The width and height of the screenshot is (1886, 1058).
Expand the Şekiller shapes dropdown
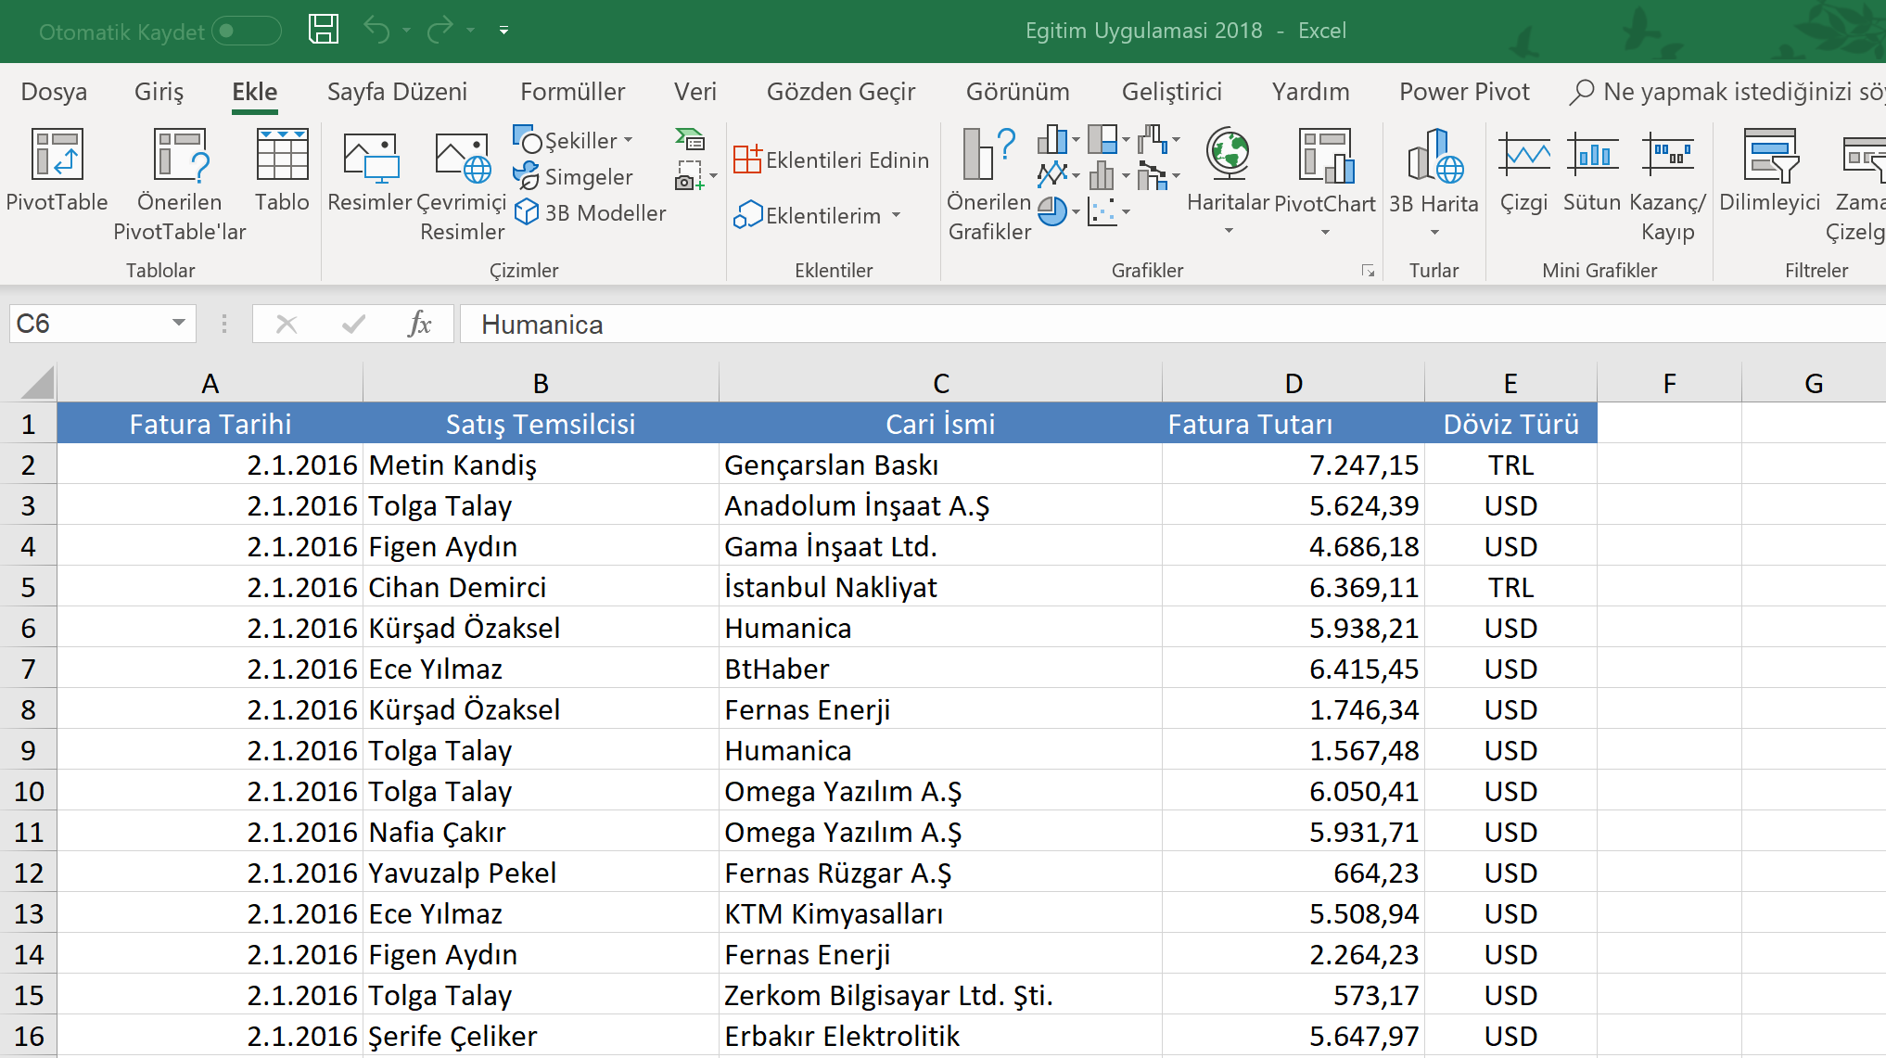(x=628, y=141)
